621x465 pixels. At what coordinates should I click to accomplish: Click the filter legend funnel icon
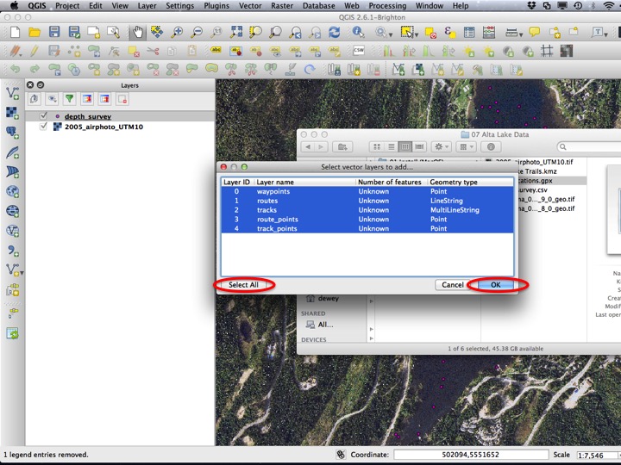point(69,99)
